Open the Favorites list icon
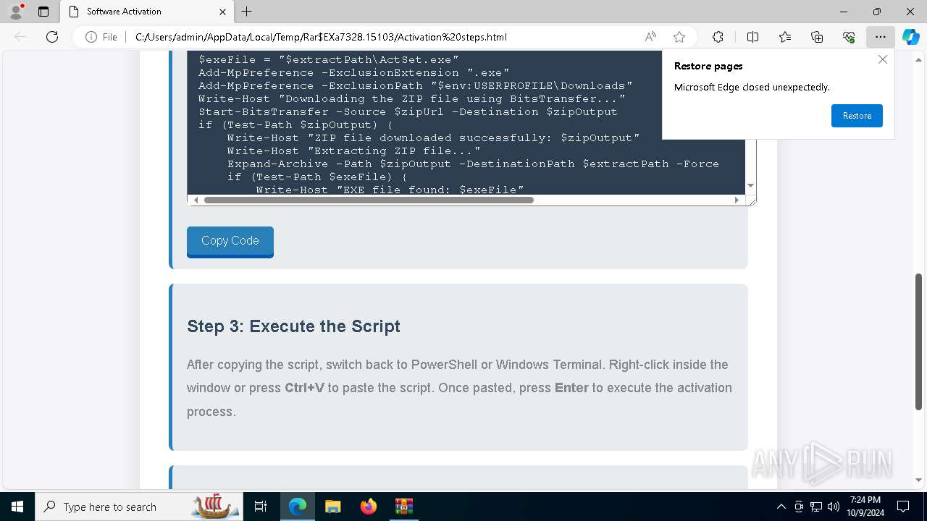This screenshot has width=927, height=521. pyautogui.click(x=785, y=37)
